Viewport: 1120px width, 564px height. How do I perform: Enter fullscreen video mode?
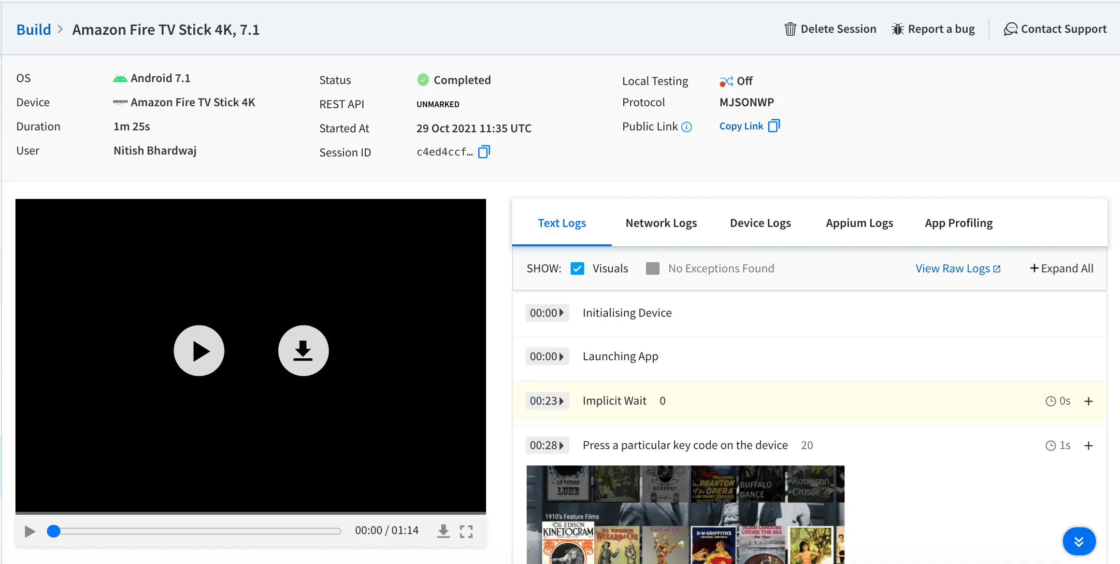[466, 531]
